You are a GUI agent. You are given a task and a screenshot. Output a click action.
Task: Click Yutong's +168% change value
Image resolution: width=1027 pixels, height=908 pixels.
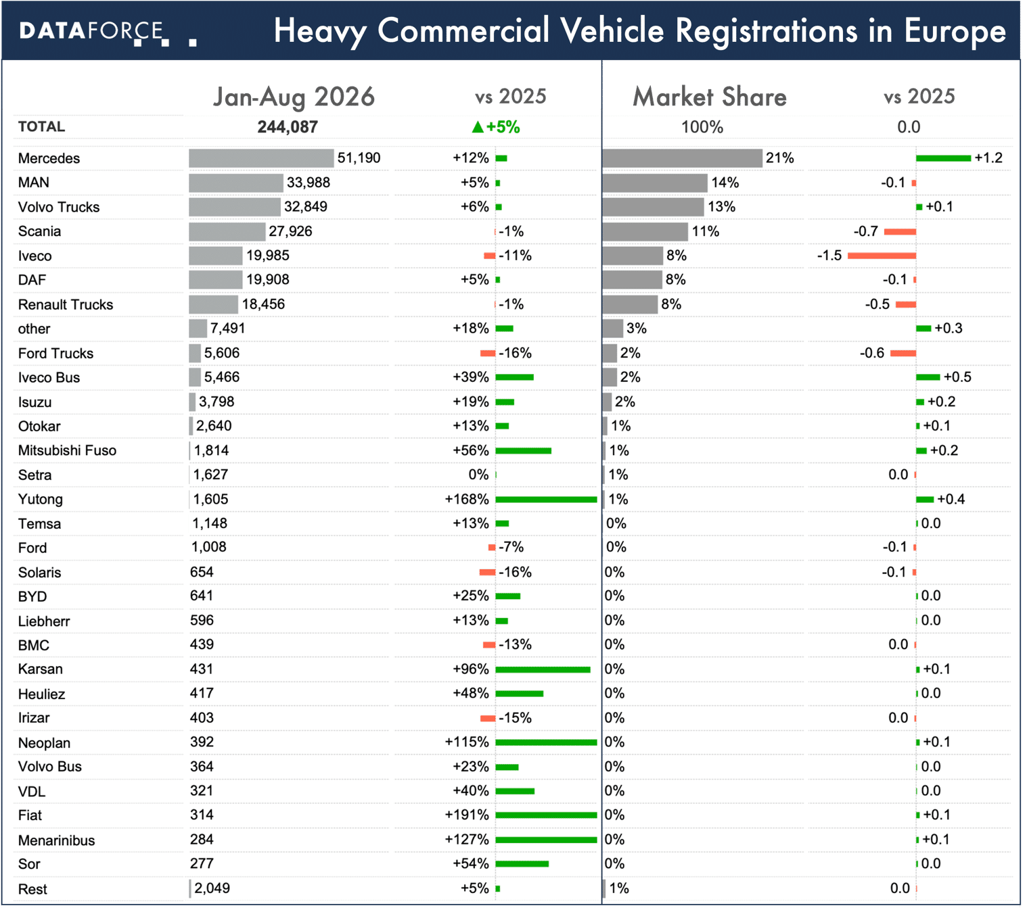coord(467,500)
